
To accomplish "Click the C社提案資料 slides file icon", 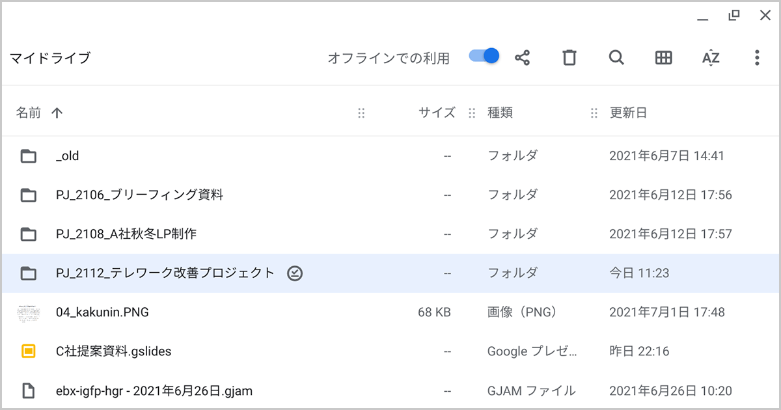I will [x=28, y=351].
